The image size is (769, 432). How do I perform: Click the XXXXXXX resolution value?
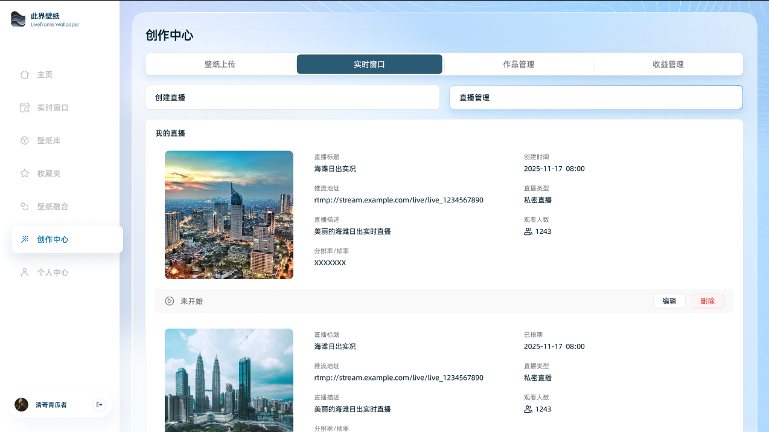coord(330,263)
